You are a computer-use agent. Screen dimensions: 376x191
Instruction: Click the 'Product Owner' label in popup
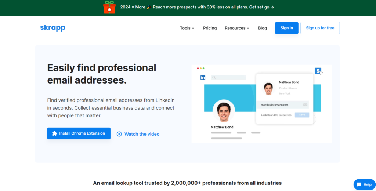(x=288, y=88)
